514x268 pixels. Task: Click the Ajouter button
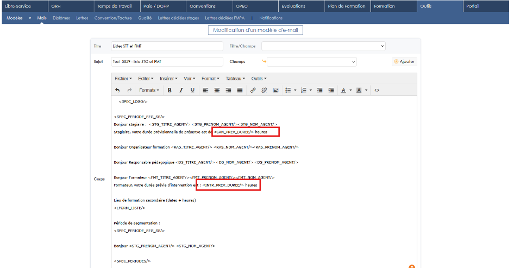(404, 61)
